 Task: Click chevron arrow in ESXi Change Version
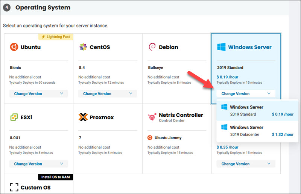[62, 164]
